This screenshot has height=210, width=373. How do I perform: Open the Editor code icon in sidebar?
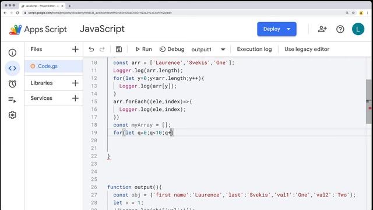tap(12, 68)
